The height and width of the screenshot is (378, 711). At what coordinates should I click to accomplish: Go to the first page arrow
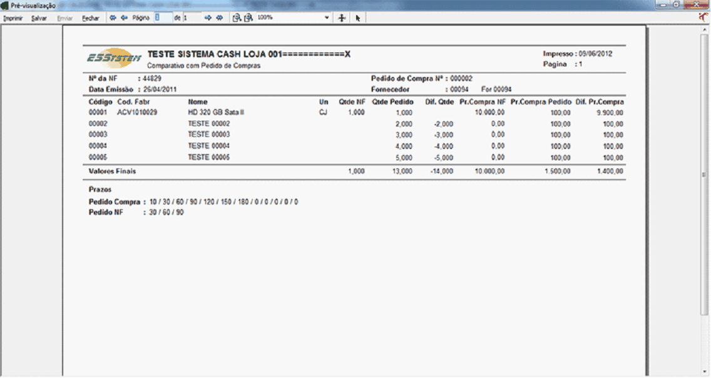tap(113, 18)
